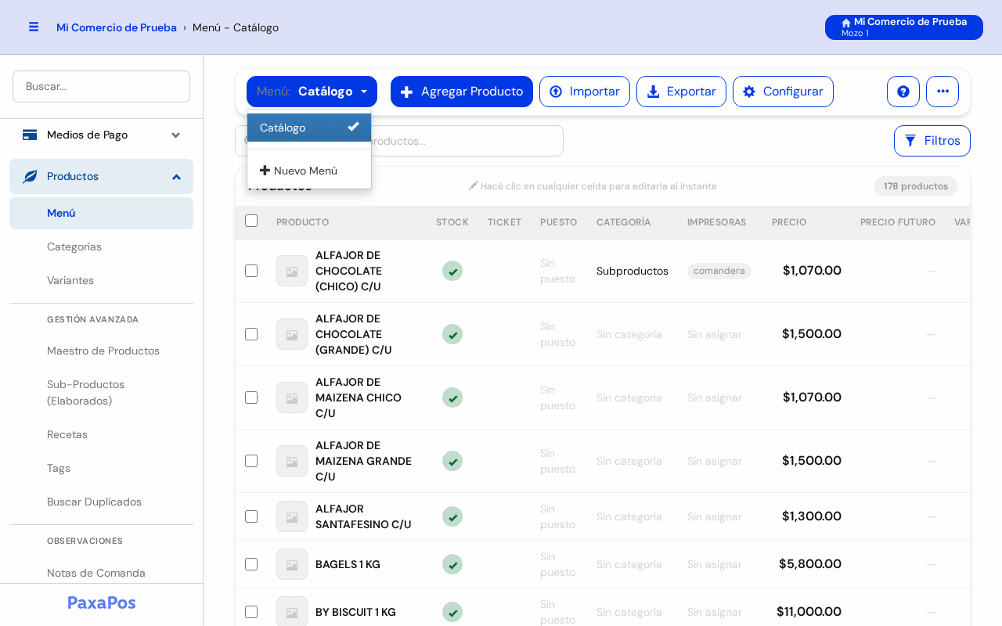Image resolution: width=1002 pixels, height=626 pixels.
Task: Open the help question mark icon
Action: (x=903, y=92)
